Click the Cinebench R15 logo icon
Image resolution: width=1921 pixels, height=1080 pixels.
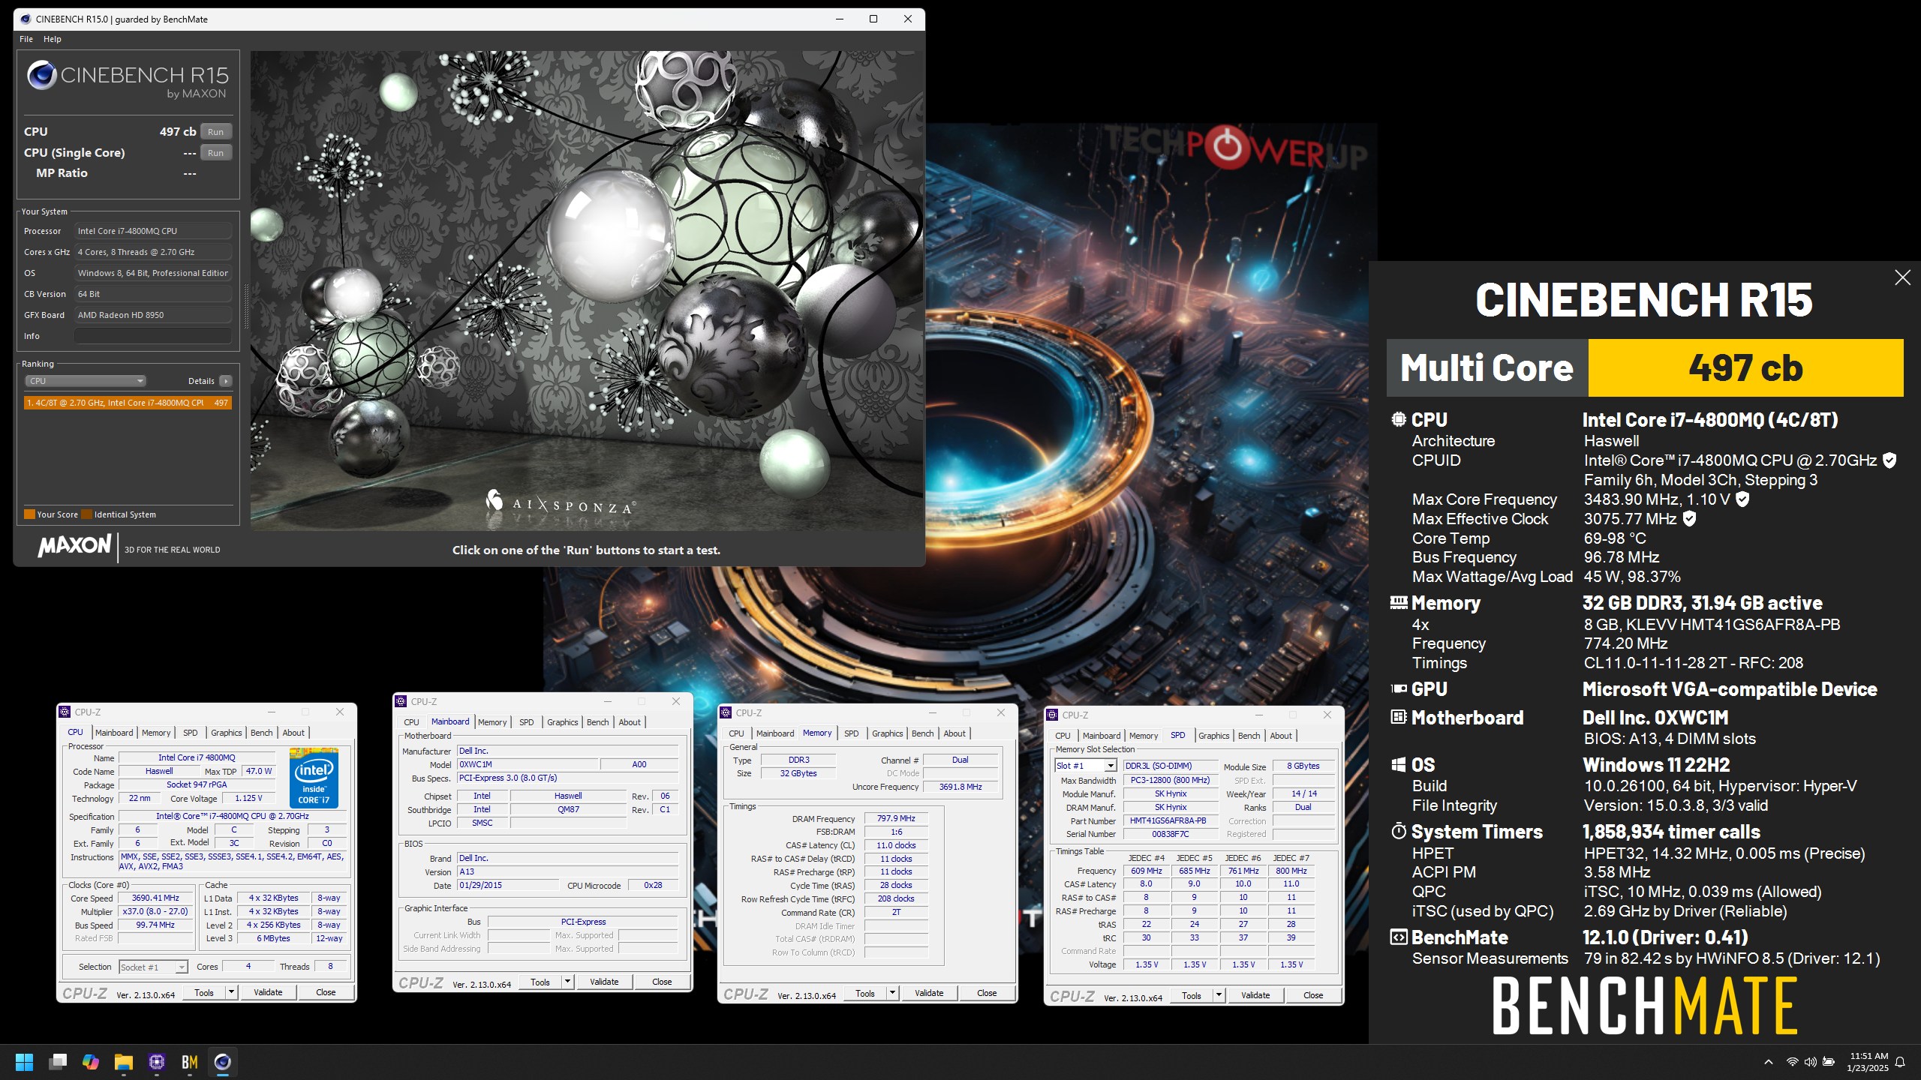[42, 76]
